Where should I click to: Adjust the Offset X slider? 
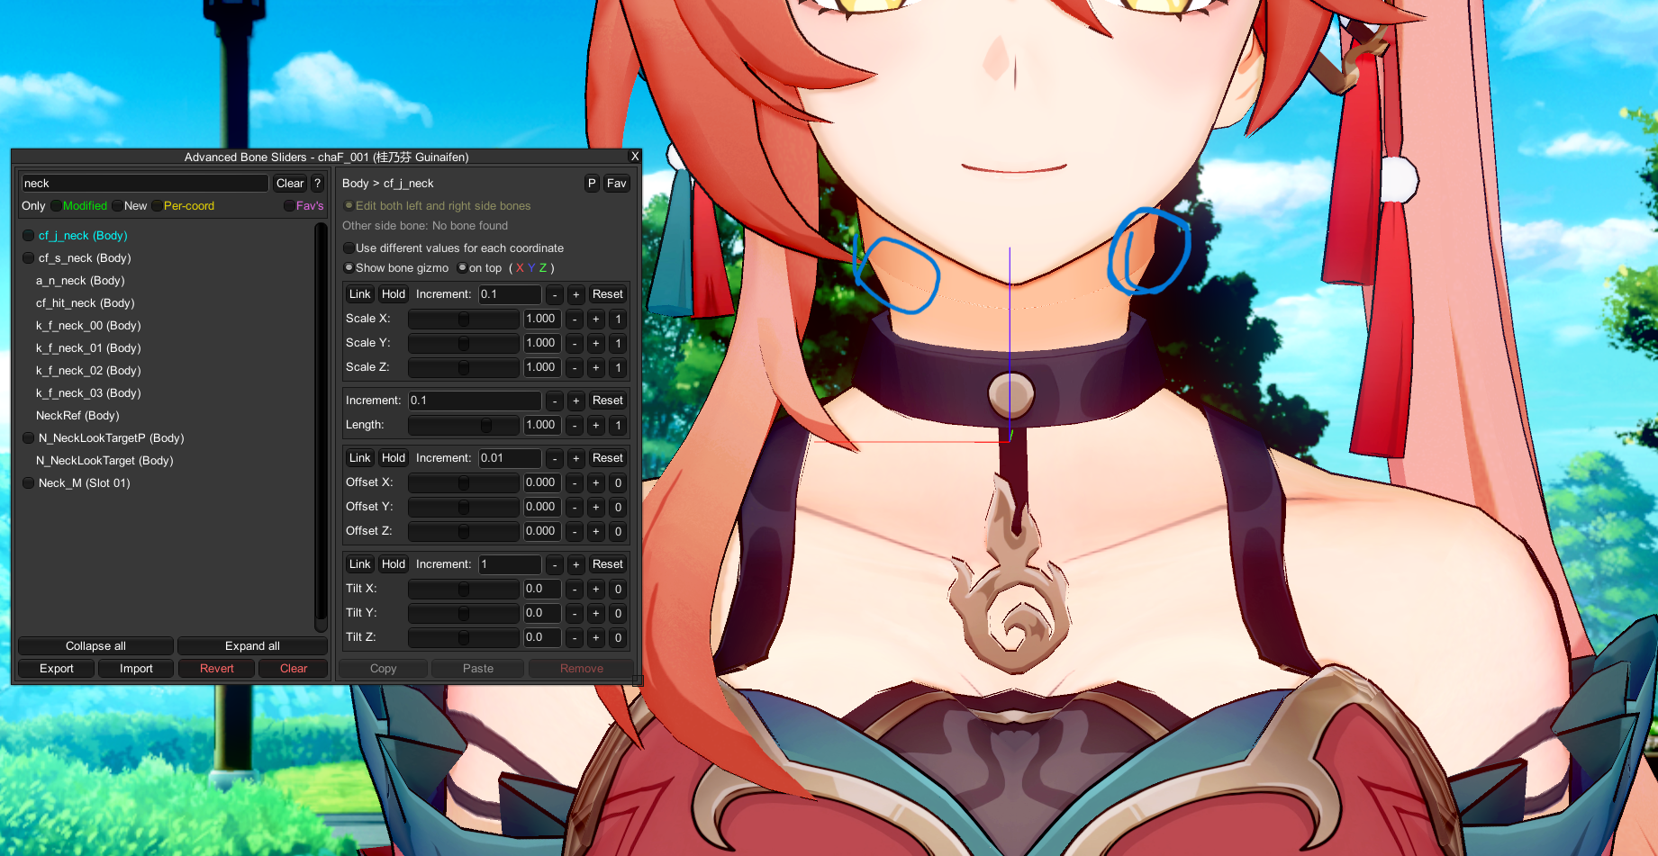464,482
